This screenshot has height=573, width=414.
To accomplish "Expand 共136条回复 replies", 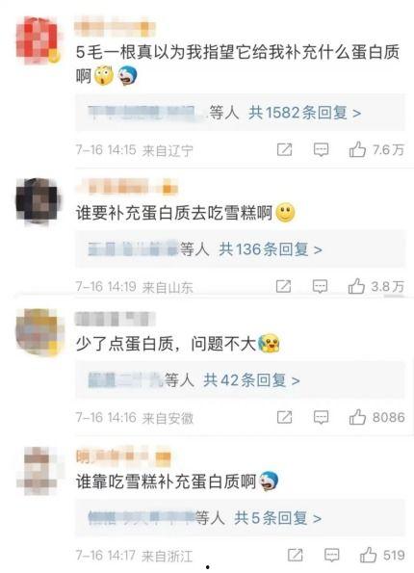I will [271, 249].
